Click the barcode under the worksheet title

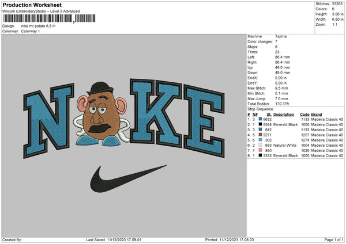(49, 18)
